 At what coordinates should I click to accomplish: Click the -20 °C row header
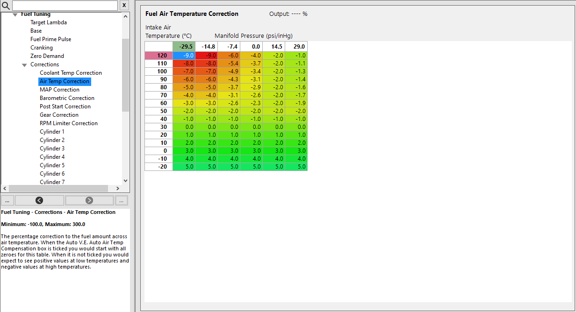[158, 166]
